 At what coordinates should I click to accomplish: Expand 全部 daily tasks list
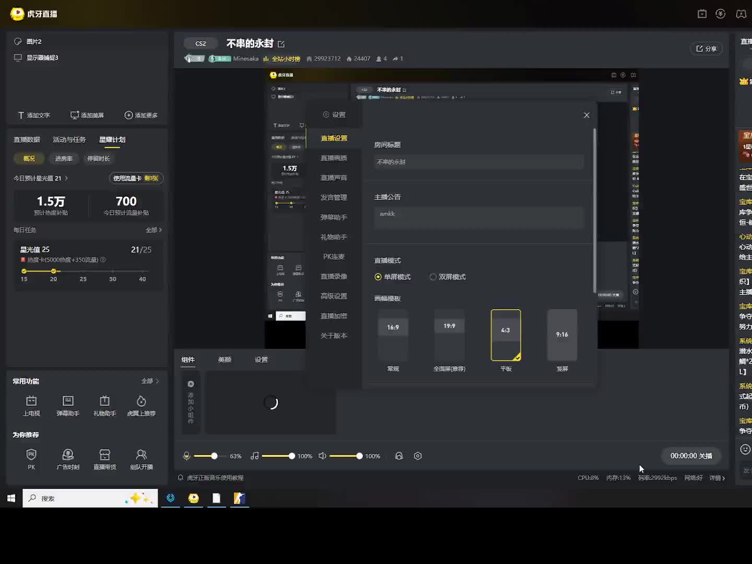(154, 230)
